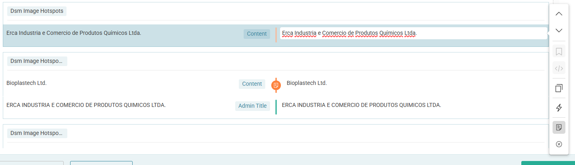Click the Bioplastech Ltd. translation text
This screenshot has height=165, width=575.
(307, 83)
